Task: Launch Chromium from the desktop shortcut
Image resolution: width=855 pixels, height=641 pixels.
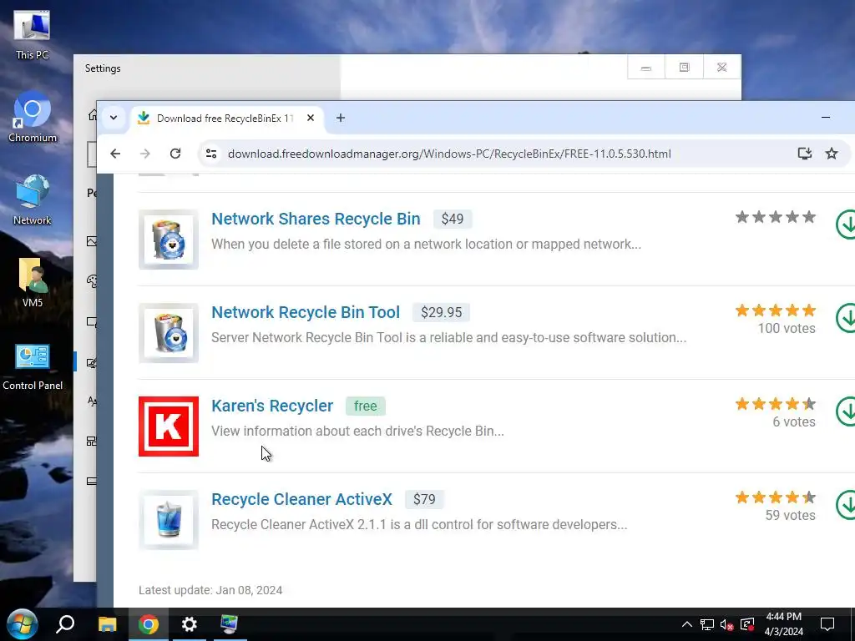Action: (32, 117)
